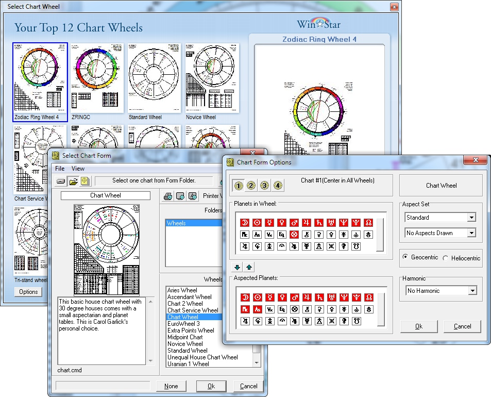491x397 pixels.
Task: Open the No Harmonic dropdown
Action: pos(472,291)
